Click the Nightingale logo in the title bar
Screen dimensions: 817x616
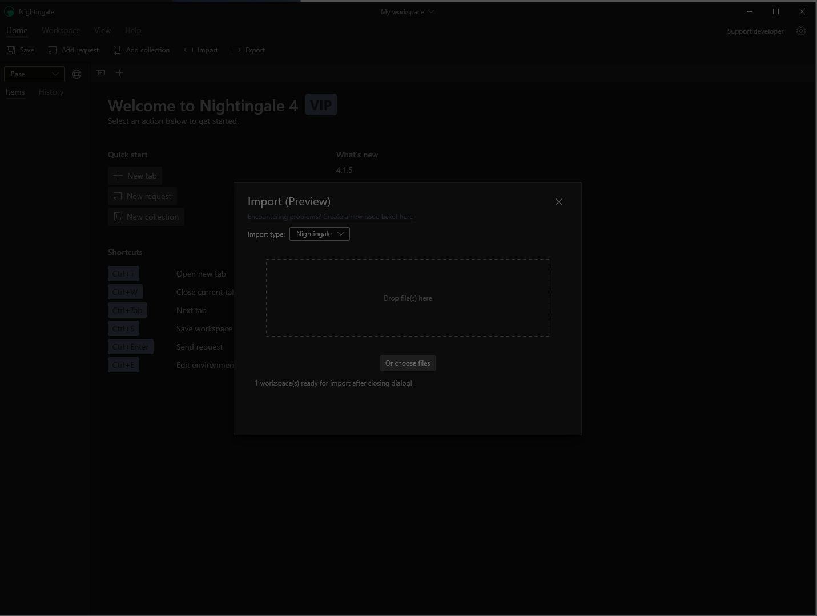9,11
